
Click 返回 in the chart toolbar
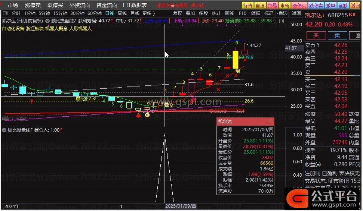(296, 13)
